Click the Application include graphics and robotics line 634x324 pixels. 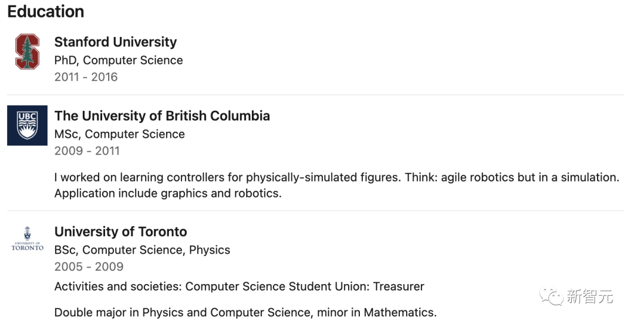point(168,193)
